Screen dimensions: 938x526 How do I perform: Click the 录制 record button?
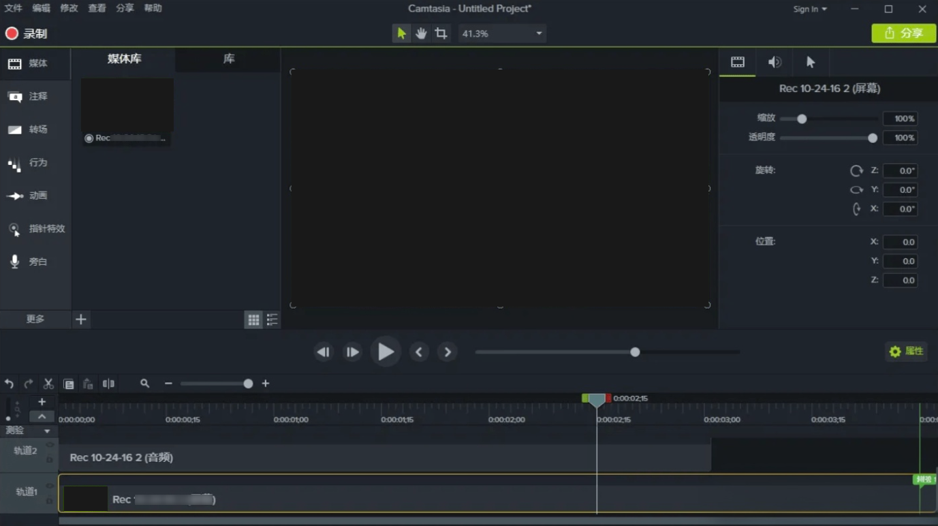27,33
